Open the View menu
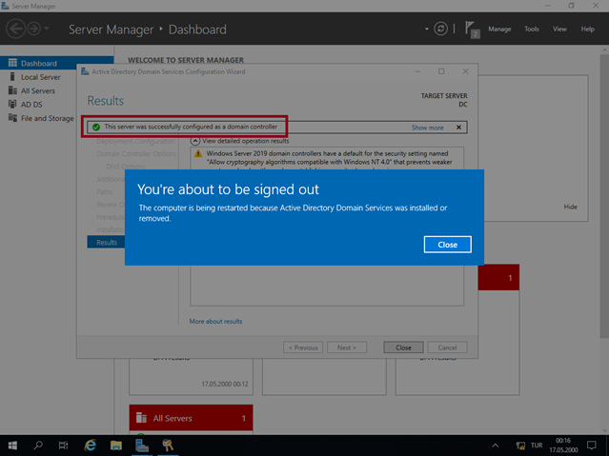The width and height of the screenshot is (609, 456). click(x=559, y=30)
